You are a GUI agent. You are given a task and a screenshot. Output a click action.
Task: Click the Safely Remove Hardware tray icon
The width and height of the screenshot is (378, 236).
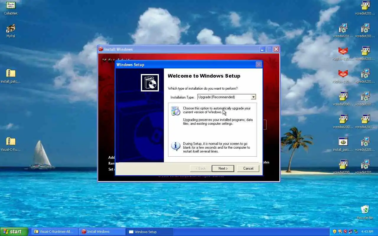click(x=356, y=232)
